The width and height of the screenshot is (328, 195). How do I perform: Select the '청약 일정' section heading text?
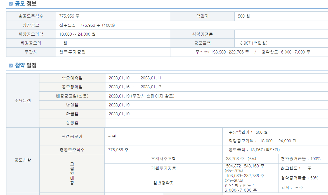(26, 65)
